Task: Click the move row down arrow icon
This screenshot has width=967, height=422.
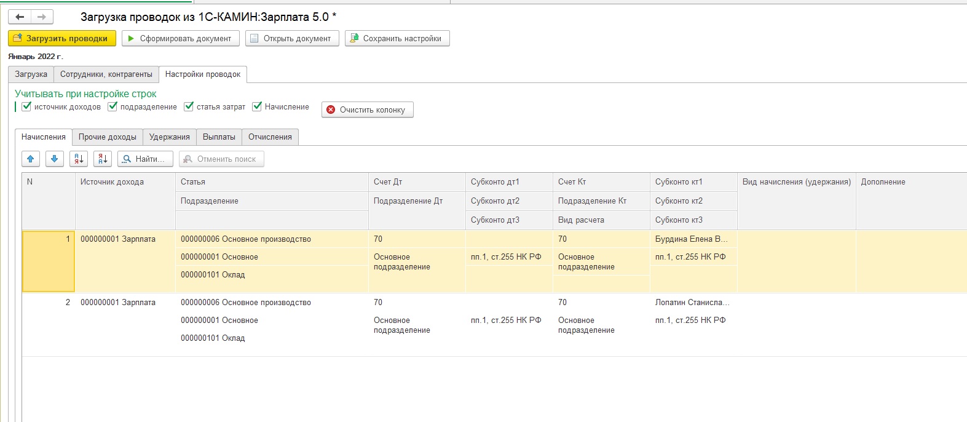Action: pyautogui.click(x=54, y=159)
